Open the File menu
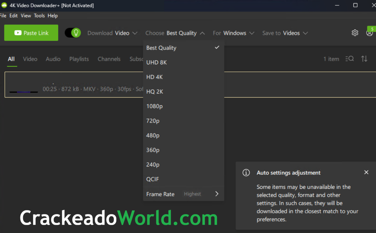376x233 pixels. pyautogui.click(x=3, y=16)
